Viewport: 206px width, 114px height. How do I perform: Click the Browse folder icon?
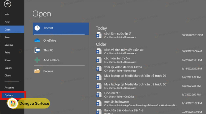click(37, 71)
